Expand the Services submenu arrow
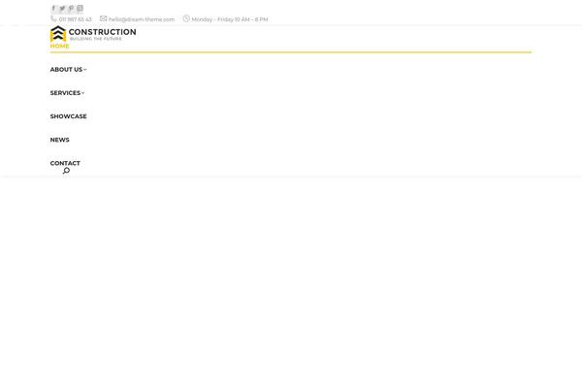Screen dimensions: 582x388 point(82,93)
